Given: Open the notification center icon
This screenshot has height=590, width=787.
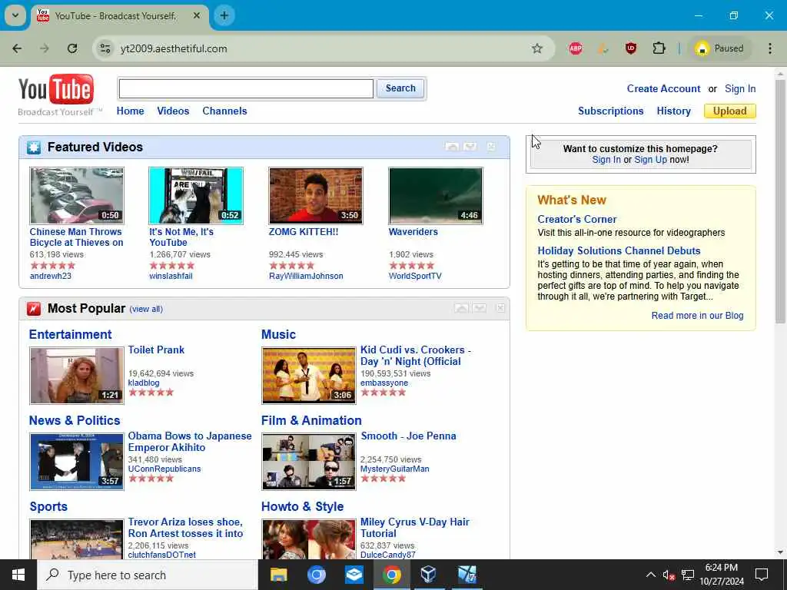Looking at the screenshot, I should click(x=762, y=575).
